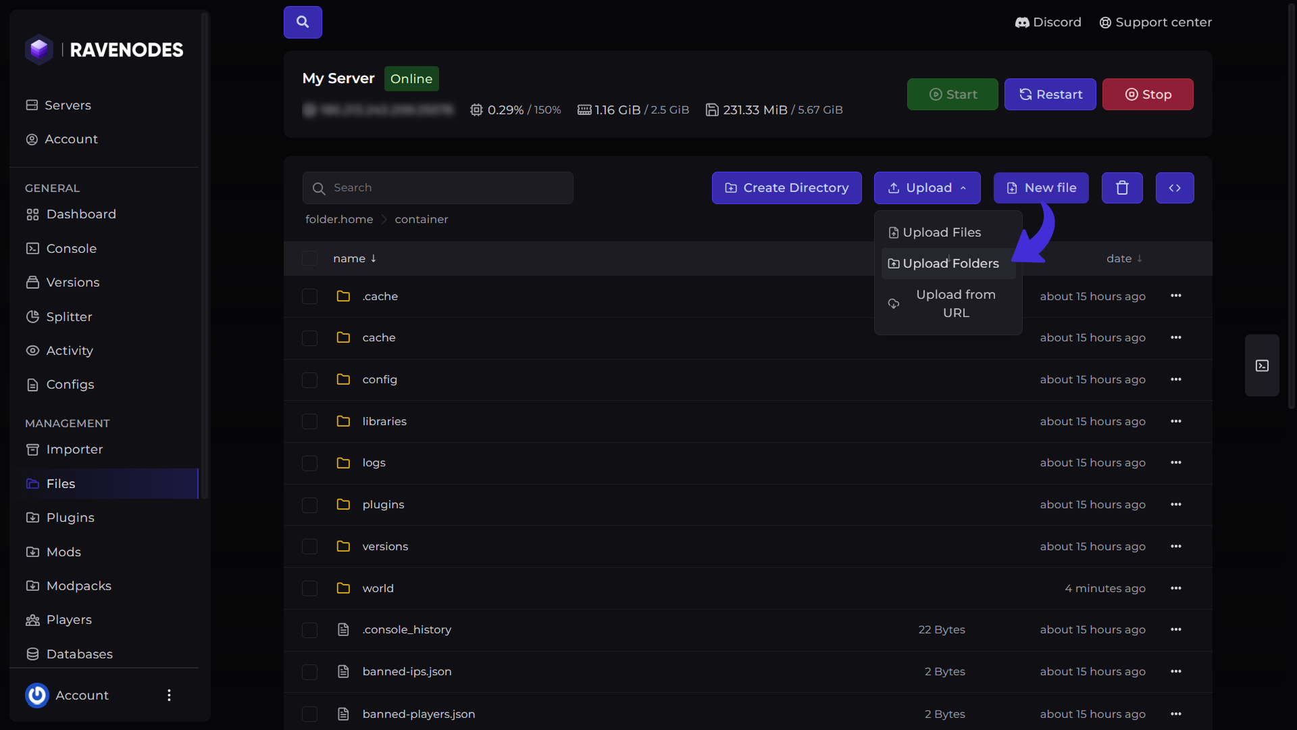Viewport: 1297px width, 730px height.
Task: Check the box for world folder
Action: tap(309, 588)
